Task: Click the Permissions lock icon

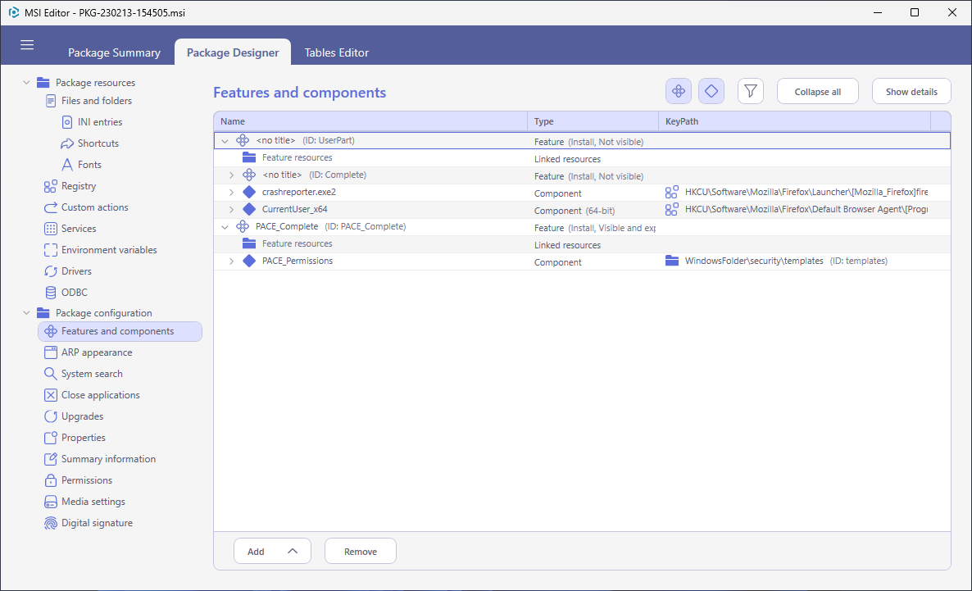Action: click(51, 480)
